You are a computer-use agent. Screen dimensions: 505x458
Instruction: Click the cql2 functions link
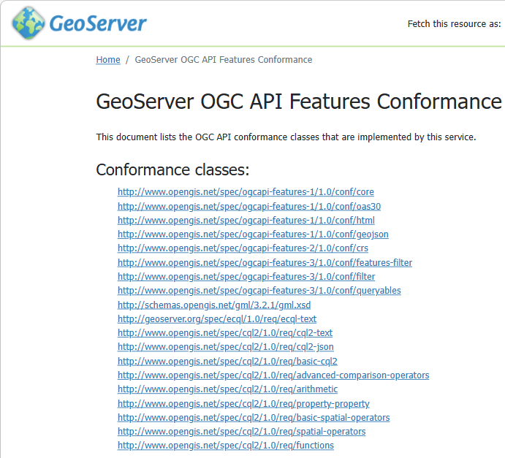(x=225, y=446)
